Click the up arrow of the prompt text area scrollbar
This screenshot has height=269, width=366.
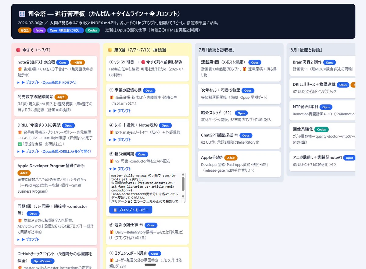[x=183, y=175]
